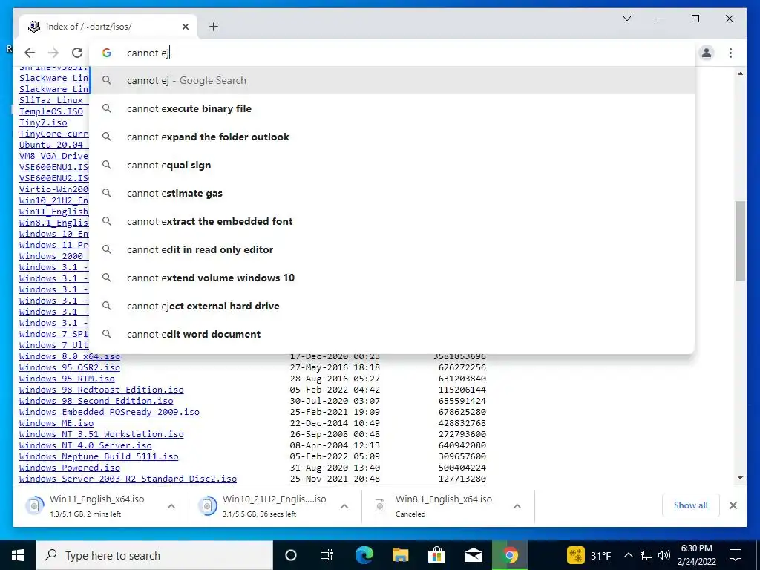
Task: Click the page's vertical scrollbar thumb
Action: tap(740, 241)
